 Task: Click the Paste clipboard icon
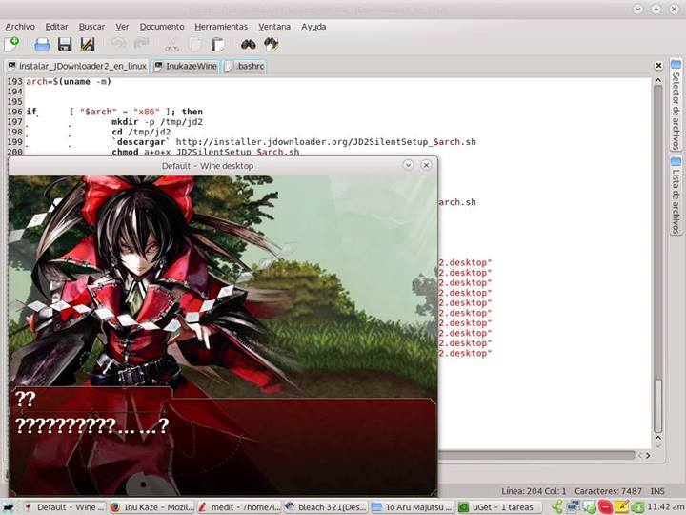click(217, 45)
